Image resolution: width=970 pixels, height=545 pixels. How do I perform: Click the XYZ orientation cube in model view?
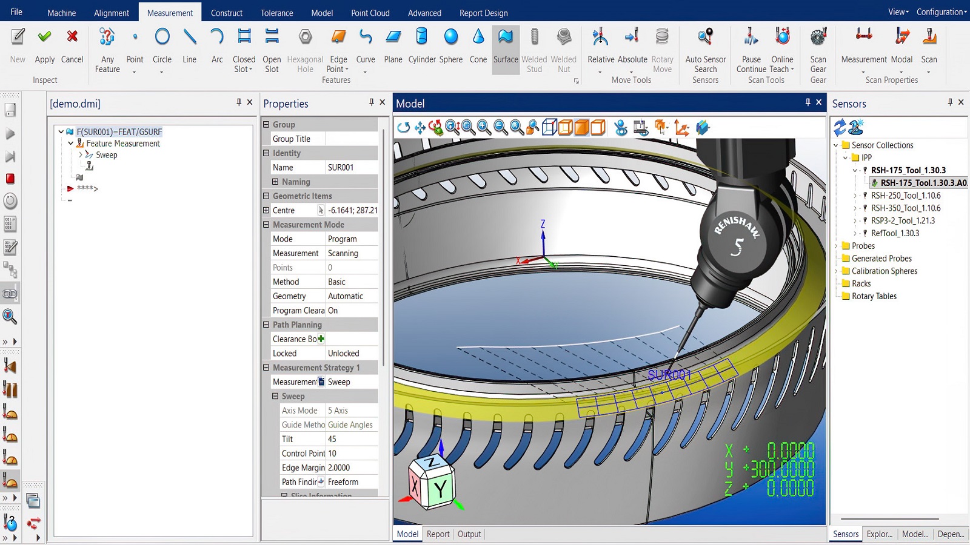tap(432, 481)
